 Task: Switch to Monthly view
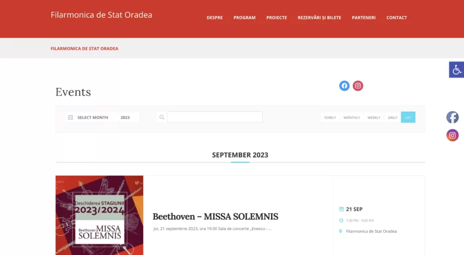coord(351,118)
